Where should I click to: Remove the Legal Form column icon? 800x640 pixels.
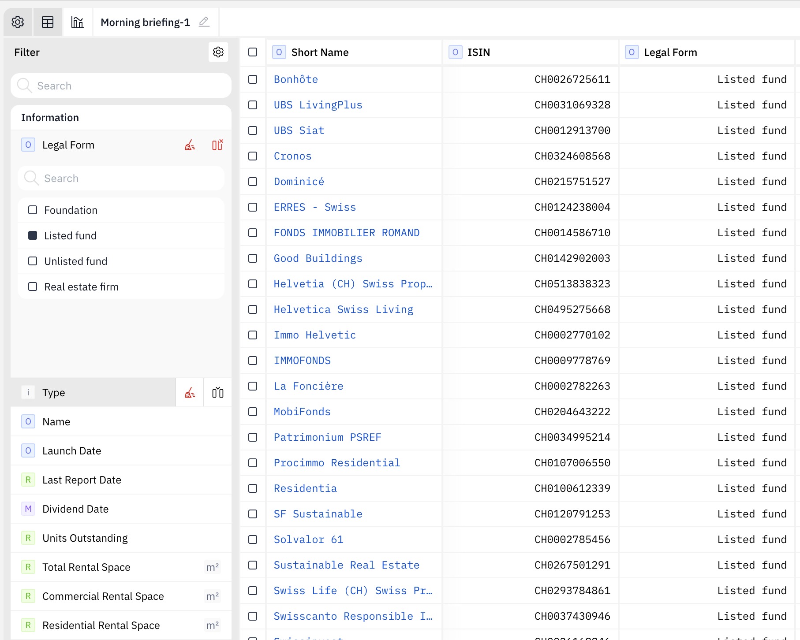(217, 145)
